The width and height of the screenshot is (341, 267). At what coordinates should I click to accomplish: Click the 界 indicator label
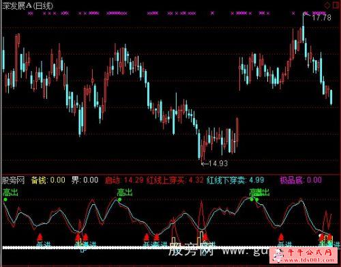85,180
